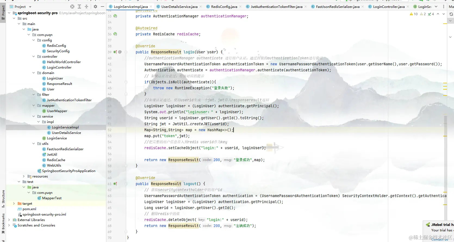Expand the target folder
This screenshot has height=242, width=454.
14,203
